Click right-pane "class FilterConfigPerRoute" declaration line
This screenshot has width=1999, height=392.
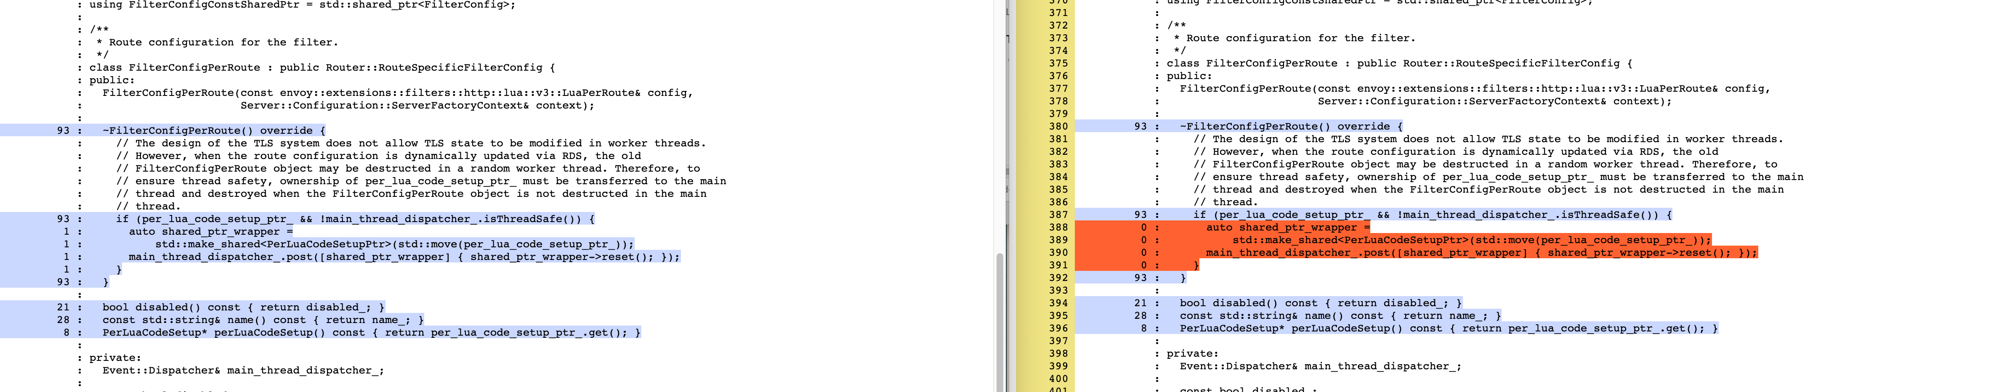(x=1399, y=64)
